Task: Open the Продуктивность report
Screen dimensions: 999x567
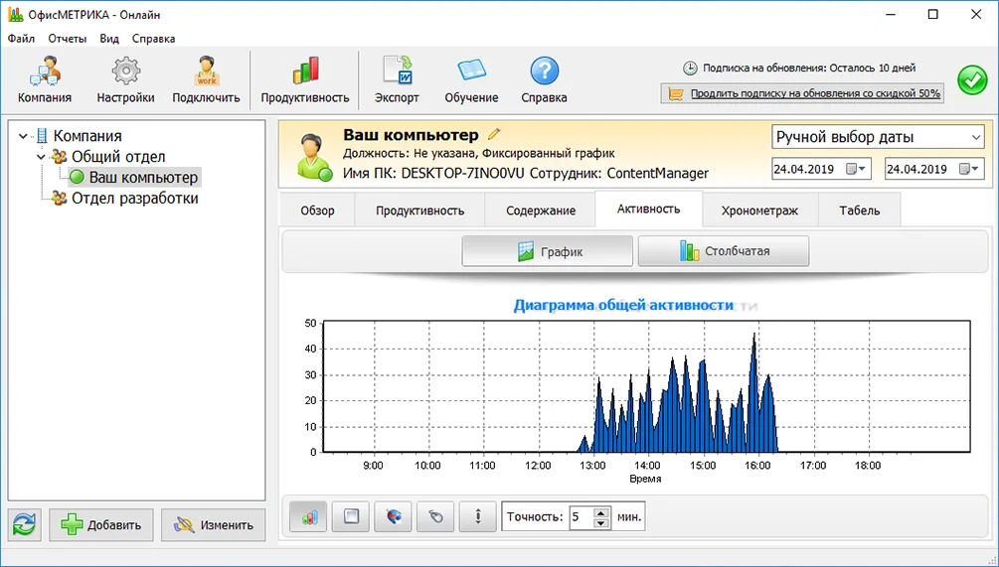Action: [304, 79]
